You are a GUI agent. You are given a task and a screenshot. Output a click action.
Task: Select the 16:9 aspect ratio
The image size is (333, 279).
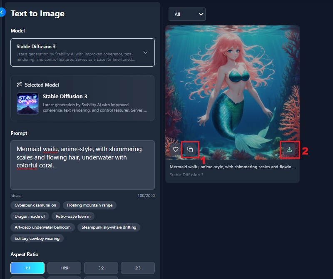pyautogui.click(x=64, y=268)
